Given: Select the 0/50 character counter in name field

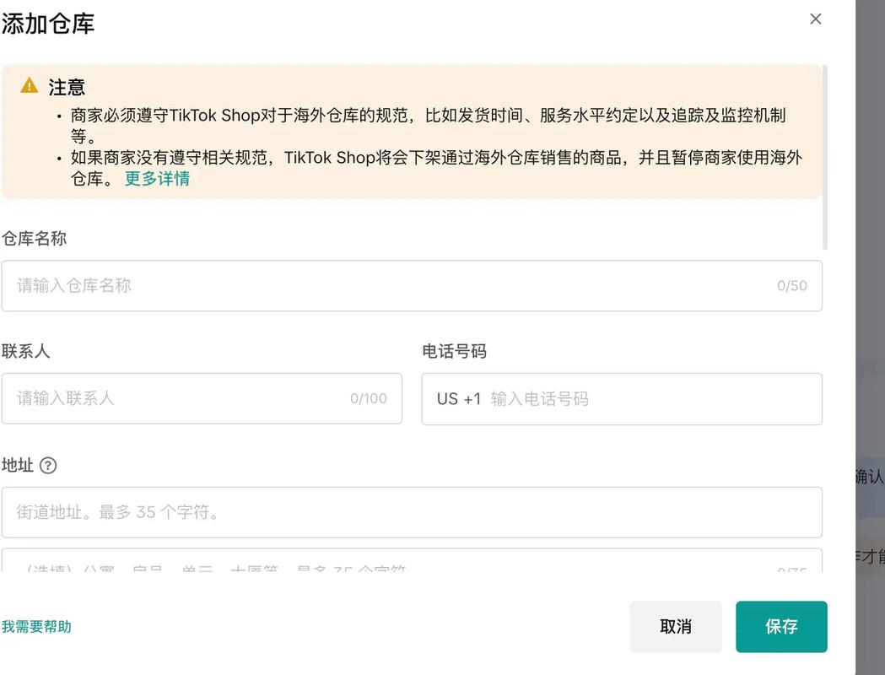Looking at the screenshot, I should 791,286.
